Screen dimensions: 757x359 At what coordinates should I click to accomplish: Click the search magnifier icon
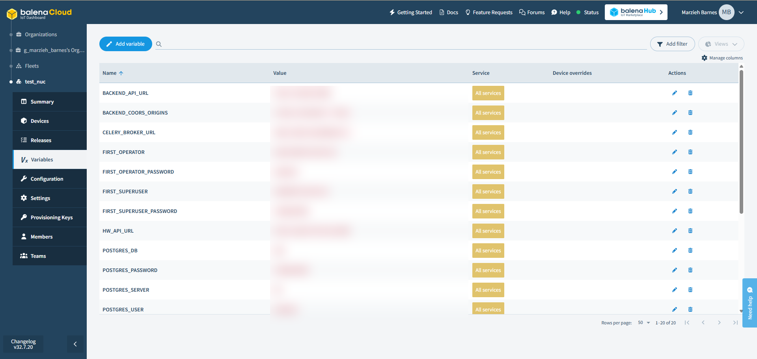coord(159,44)
